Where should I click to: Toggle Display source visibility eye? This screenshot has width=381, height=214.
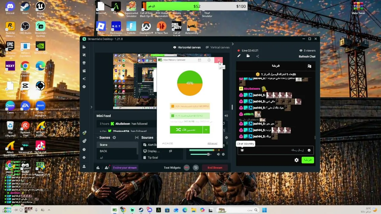171,151
